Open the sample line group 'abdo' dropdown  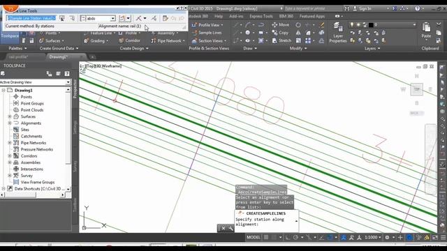112,19
